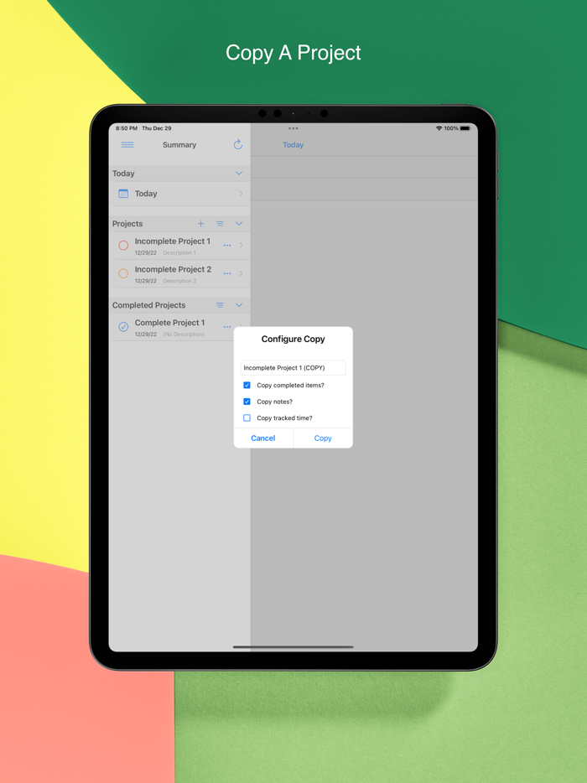Add a new project with plus icon
The height and width of the screenshot is (783, 587).
coord(200,224)
